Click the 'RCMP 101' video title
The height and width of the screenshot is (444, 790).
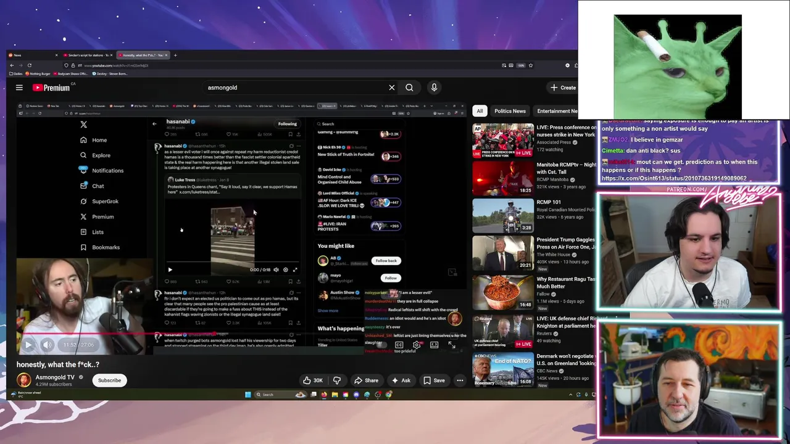549,202
